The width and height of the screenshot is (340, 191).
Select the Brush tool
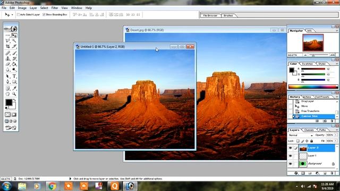point(14,53)
